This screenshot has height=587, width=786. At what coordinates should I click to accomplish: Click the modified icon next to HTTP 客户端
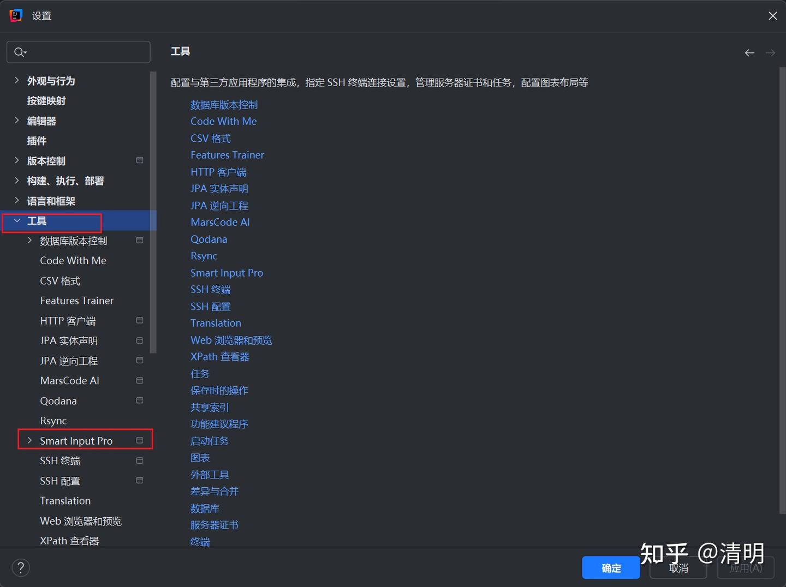139,320
